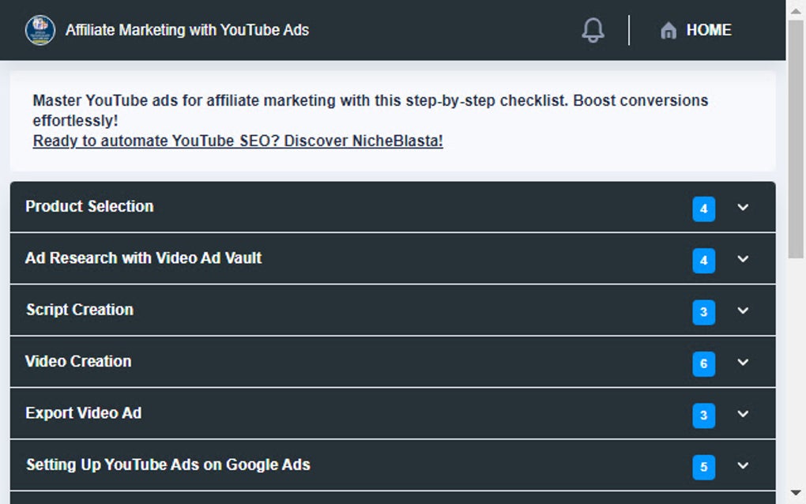Expand the Export Video Ad checklist
Screen dimensions: 806x504
pos(742,414)
